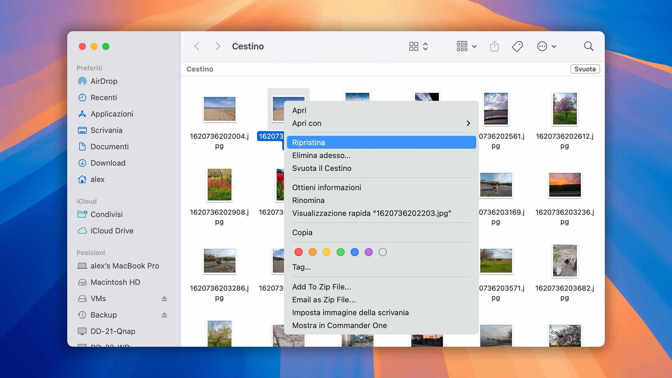
Task: Expand the forward navigation arrow
Action: [217, 46]
